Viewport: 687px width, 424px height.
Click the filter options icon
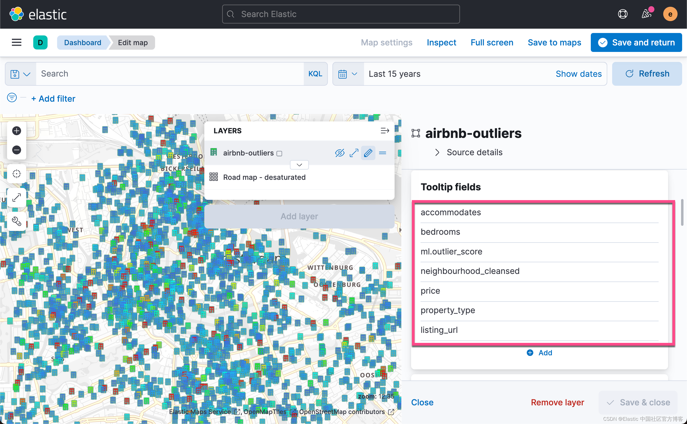click(x=12, y=98)
